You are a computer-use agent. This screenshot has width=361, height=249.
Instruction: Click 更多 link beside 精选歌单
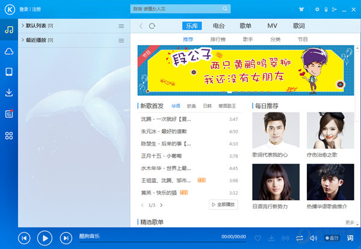(x=350, y=223)
